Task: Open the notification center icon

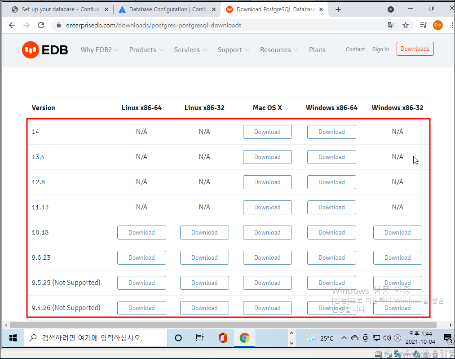Action: (x=448, y=338)
